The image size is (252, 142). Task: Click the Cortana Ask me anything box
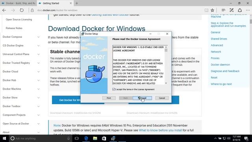click(40, 138)
